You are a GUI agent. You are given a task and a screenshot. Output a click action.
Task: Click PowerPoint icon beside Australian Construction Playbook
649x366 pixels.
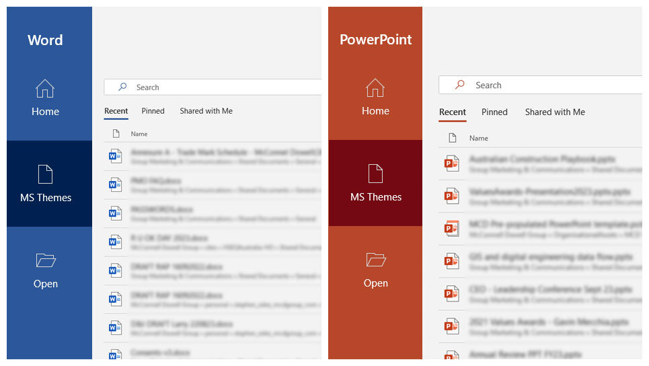[x=451, y=163]
